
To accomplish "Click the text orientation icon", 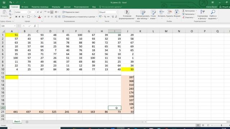I will pos(56,12).
